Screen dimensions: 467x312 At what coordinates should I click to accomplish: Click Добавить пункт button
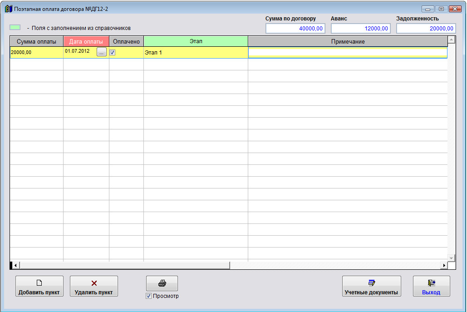pos(39,286)
